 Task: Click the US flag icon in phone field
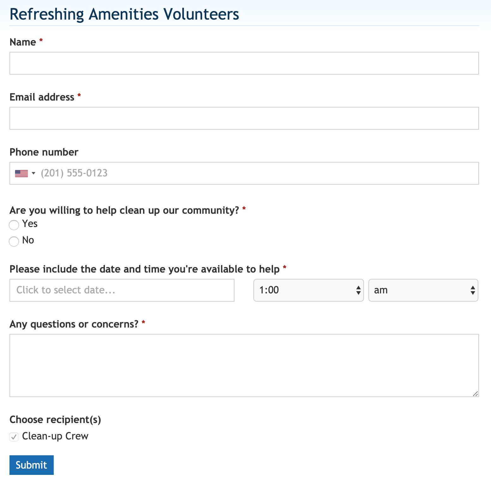point(21,173)
